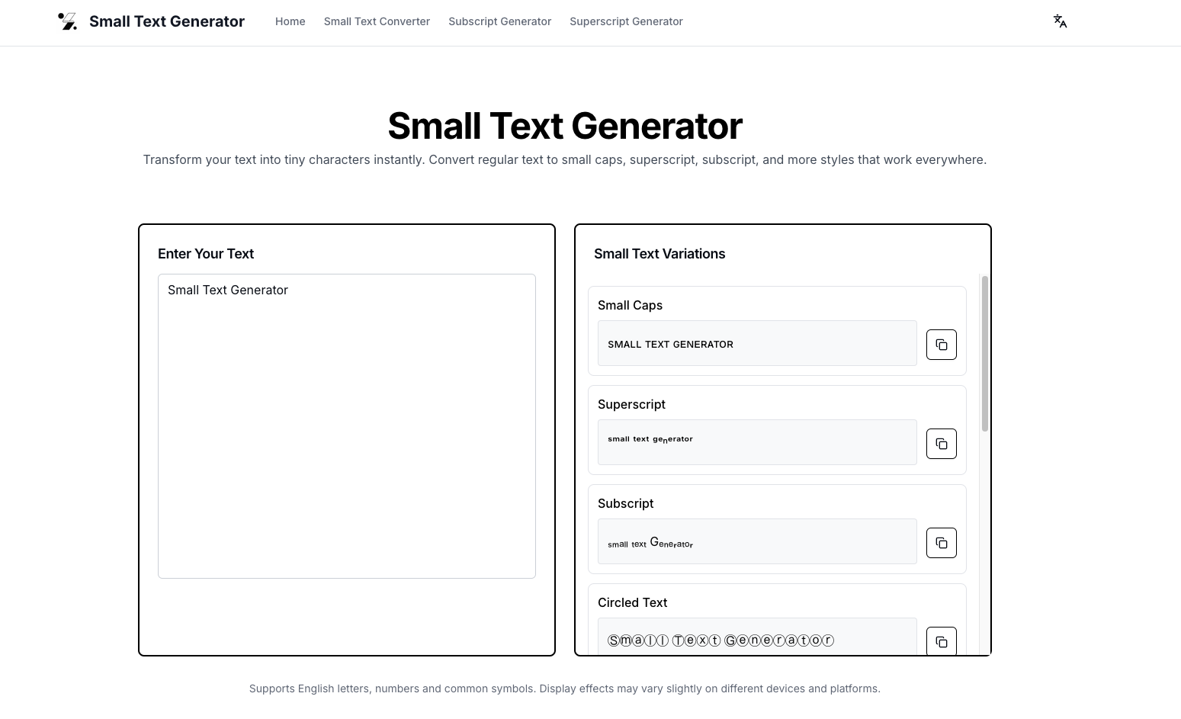1181x719 pixels.
Task: Click the Small Text Variations panel title
Action: (x=659, y=254)
